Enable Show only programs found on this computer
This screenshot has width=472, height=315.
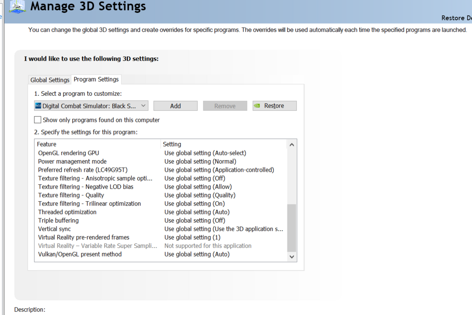click(x=38, y=120)
